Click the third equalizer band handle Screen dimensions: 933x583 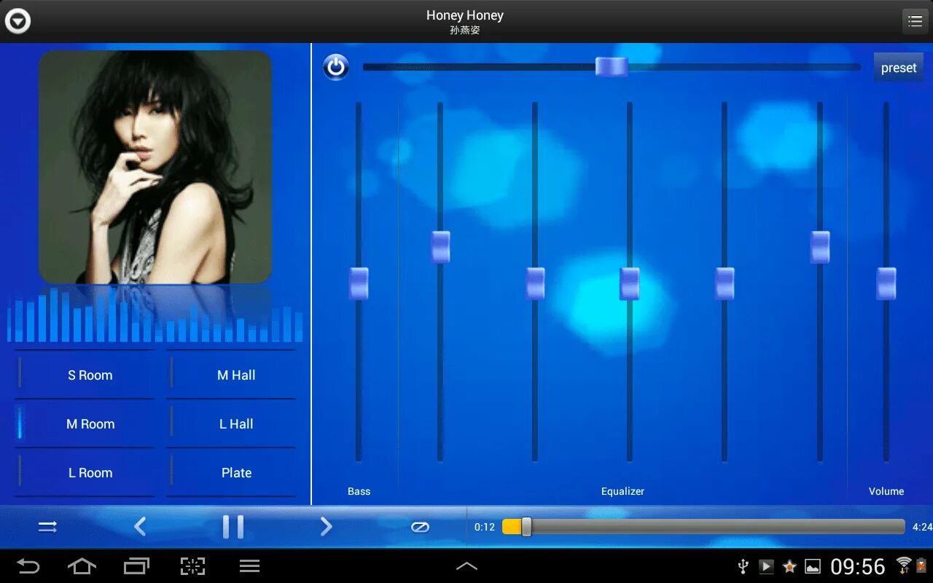[630, 283]
